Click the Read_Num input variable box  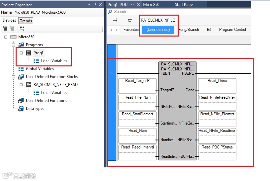click(x=137, y=136)
